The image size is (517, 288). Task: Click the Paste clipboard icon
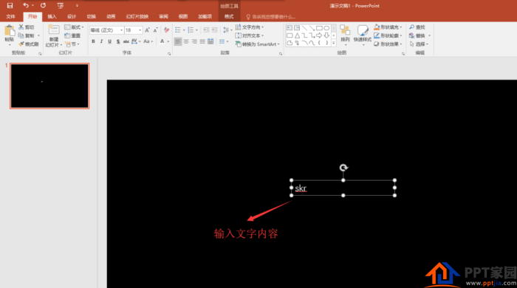tap(9, 34)
